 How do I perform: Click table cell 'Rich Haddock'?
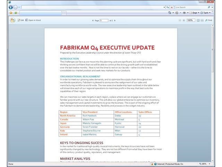click(x=89, y=116)
